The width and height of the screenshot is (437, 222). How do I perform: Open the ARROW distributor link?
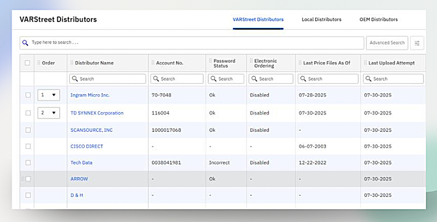79,179
